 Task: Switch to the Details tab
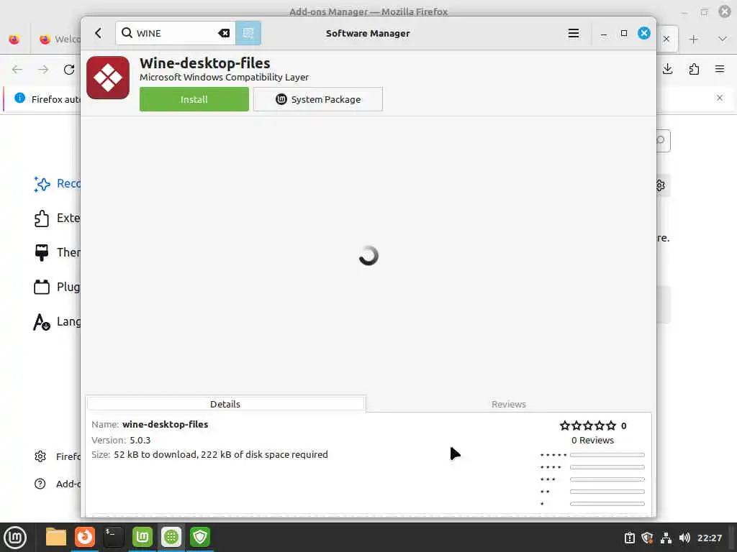[225, 404]
